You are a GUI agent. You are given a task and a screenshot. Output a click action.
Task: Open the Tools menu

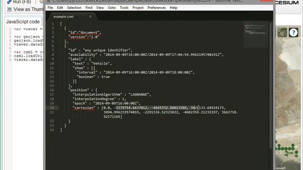click(124, 8)
